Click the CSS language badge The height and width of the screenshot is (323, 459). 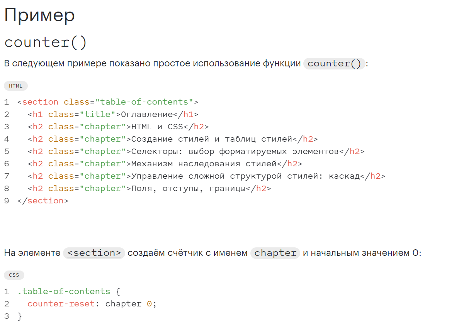(14, 275)
